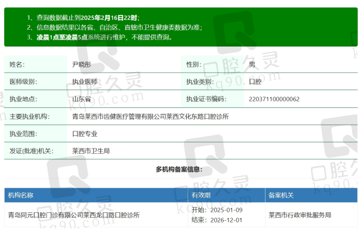Click the 执业证书编码 label
The image size is (358, 229).
click(206, 99)
